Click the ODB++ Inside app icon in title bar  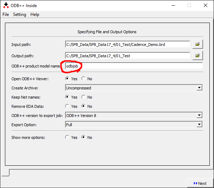click(6, 5)
